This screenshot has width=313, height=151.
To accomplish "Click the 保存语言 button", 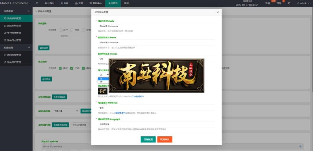I will point(46,79).
